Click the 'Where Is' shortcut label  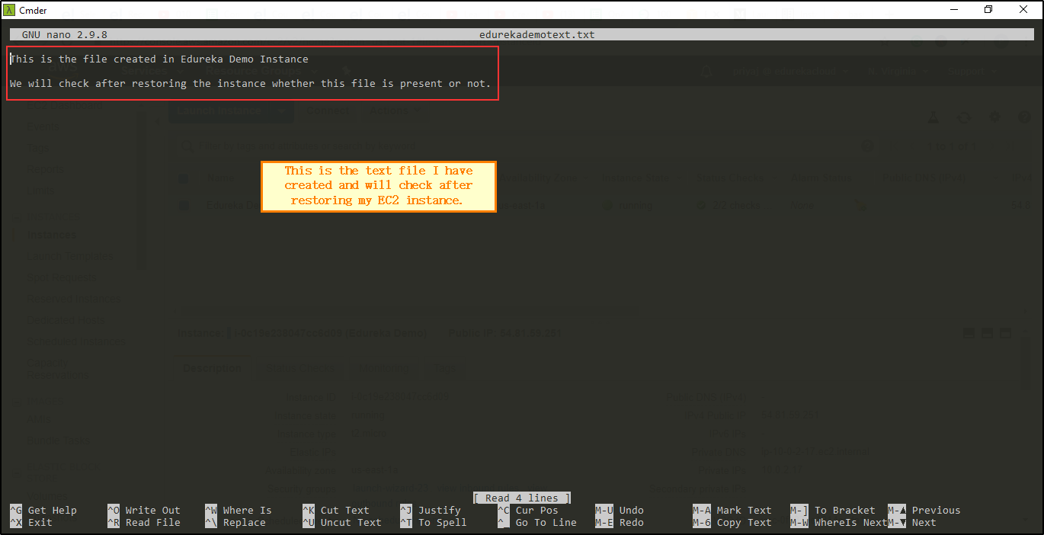248,511
